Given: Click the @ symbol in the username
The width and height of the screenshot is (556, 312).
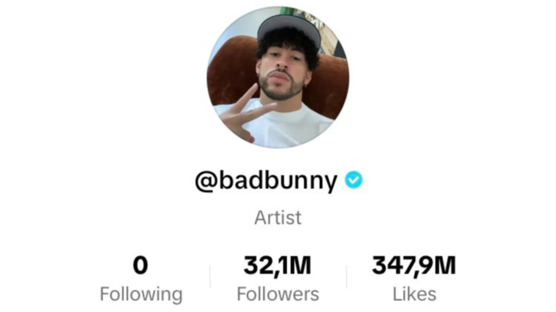Looking at the screenshot, I should (x=206, y=182).
